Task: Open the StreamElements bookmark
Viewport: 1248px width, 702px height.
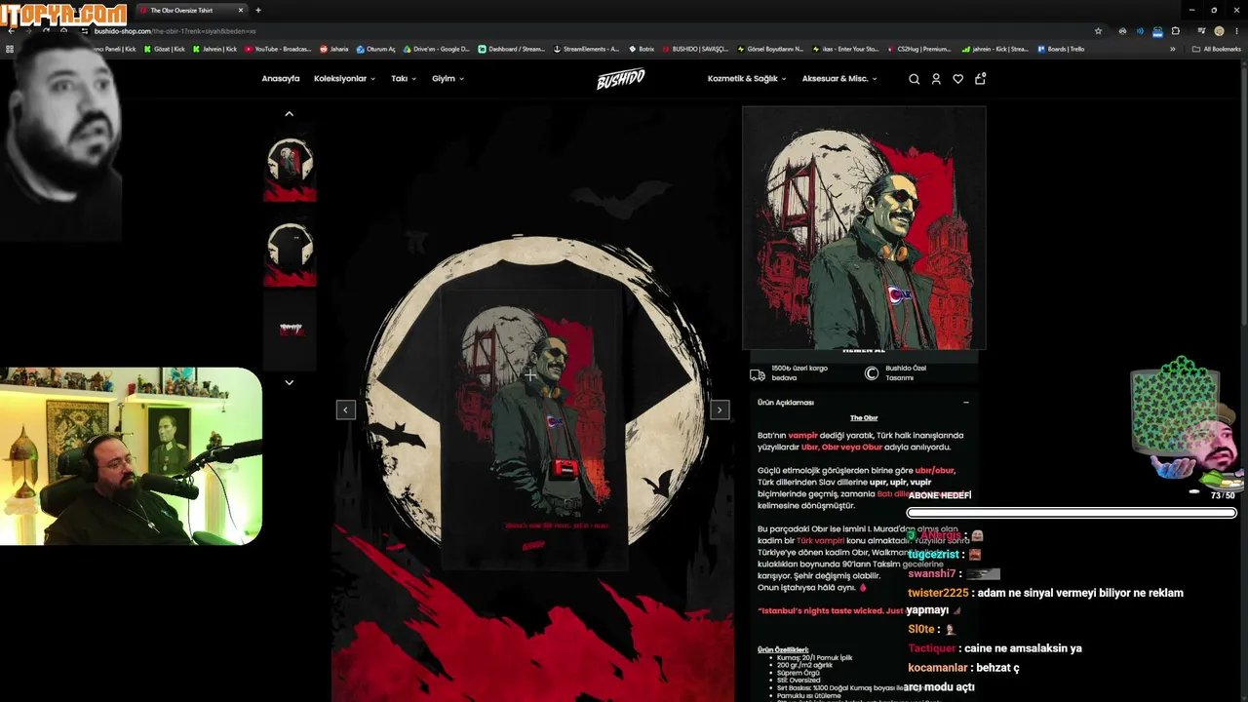Action: (586, 49)
